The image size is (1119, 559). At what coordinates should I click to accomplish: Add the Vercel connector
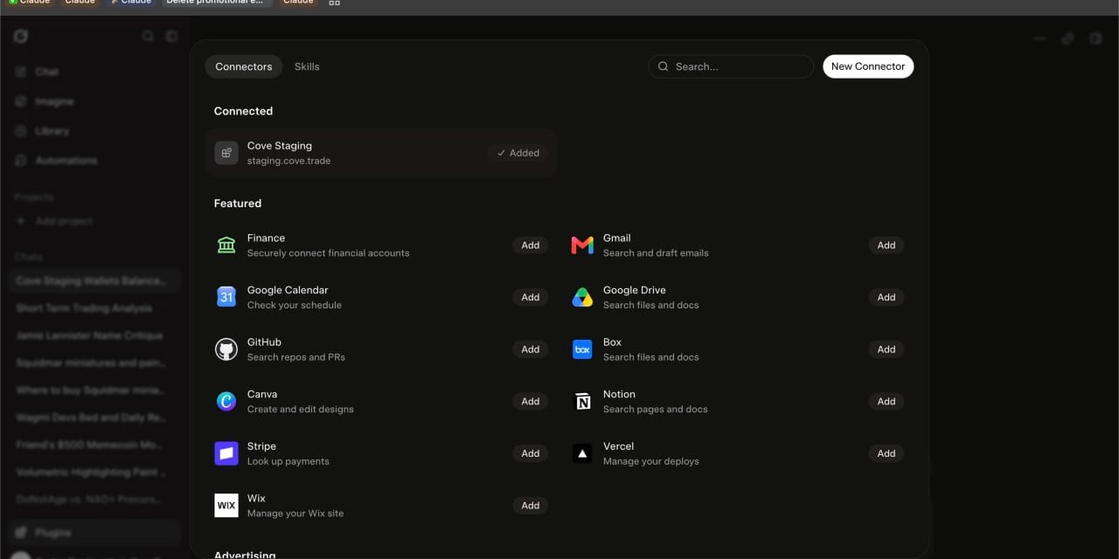[886, 453]
